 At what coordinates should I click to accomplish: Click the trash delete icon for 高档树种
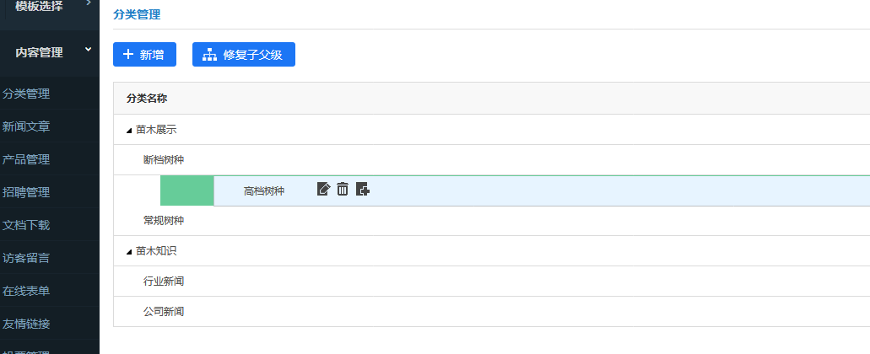pos(343,189)
